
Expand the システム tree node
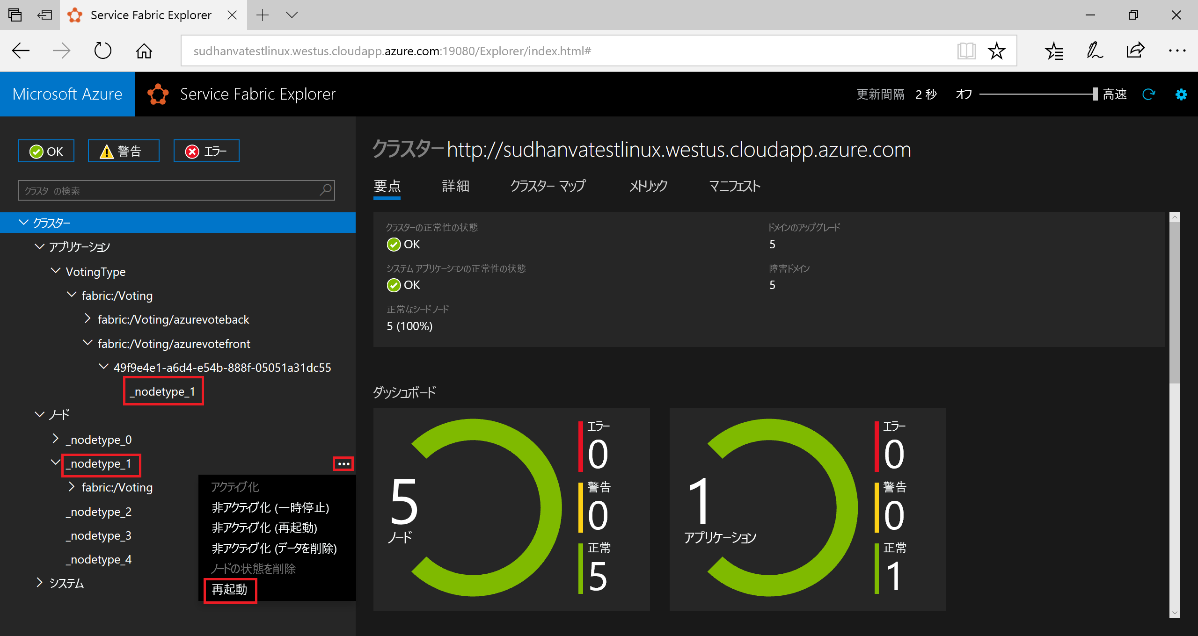click(x=39, y=582)
